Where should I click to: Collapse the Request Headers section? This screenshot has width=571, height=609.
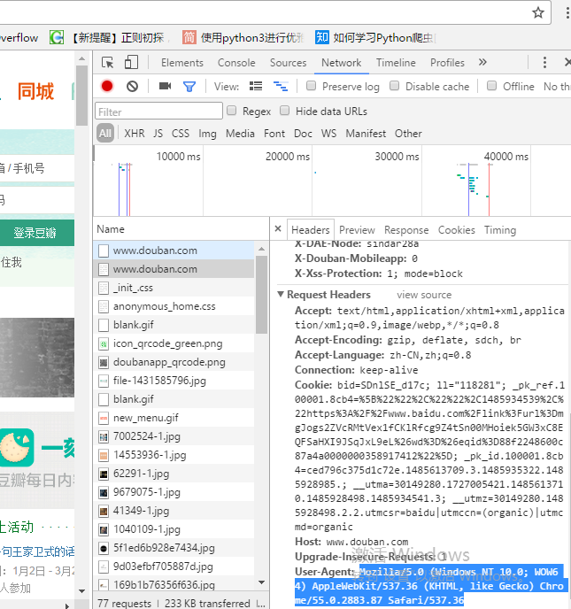tap(281, 294)
